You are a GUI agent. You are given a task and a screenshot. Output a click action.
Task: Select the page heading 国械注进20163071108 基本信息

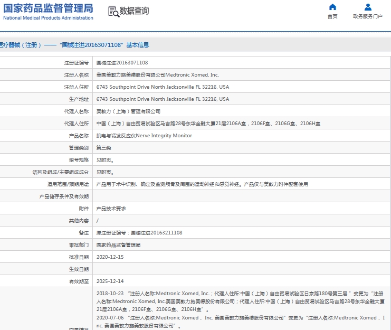[104, 45]
